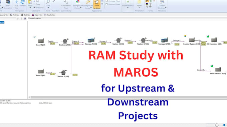Click the Snapshot button

38,8
